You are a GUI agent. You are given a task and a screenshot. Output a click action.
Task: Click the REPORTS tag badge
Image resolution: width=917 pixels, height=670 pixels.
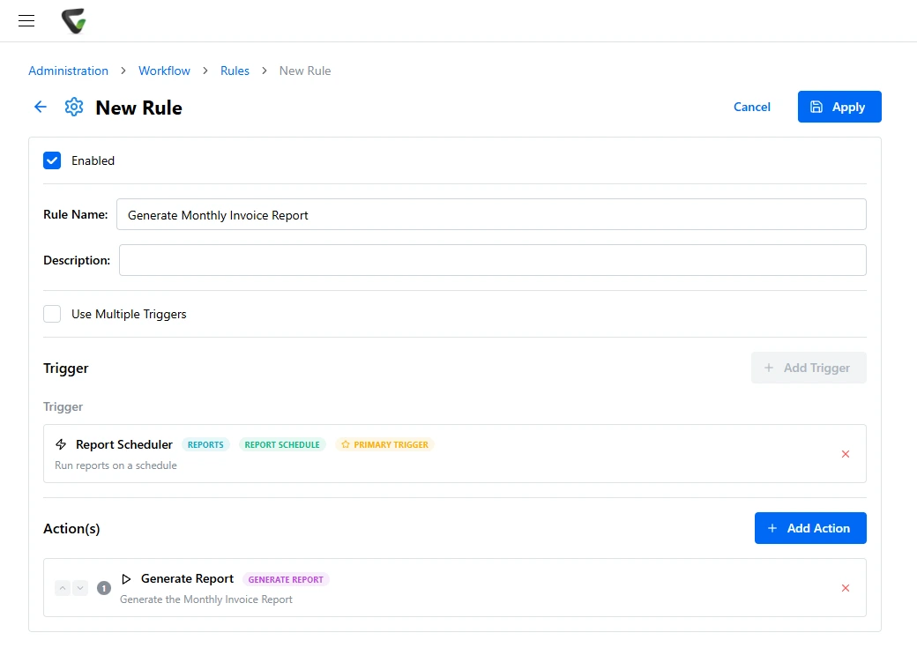coord(205,445)
